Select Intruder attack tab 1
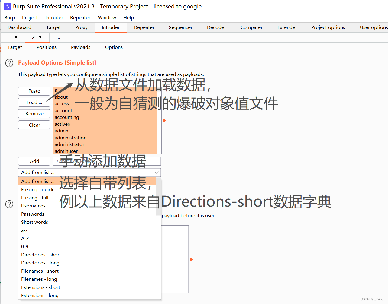This screenshot has height=304, width=388. click(9, 37)
